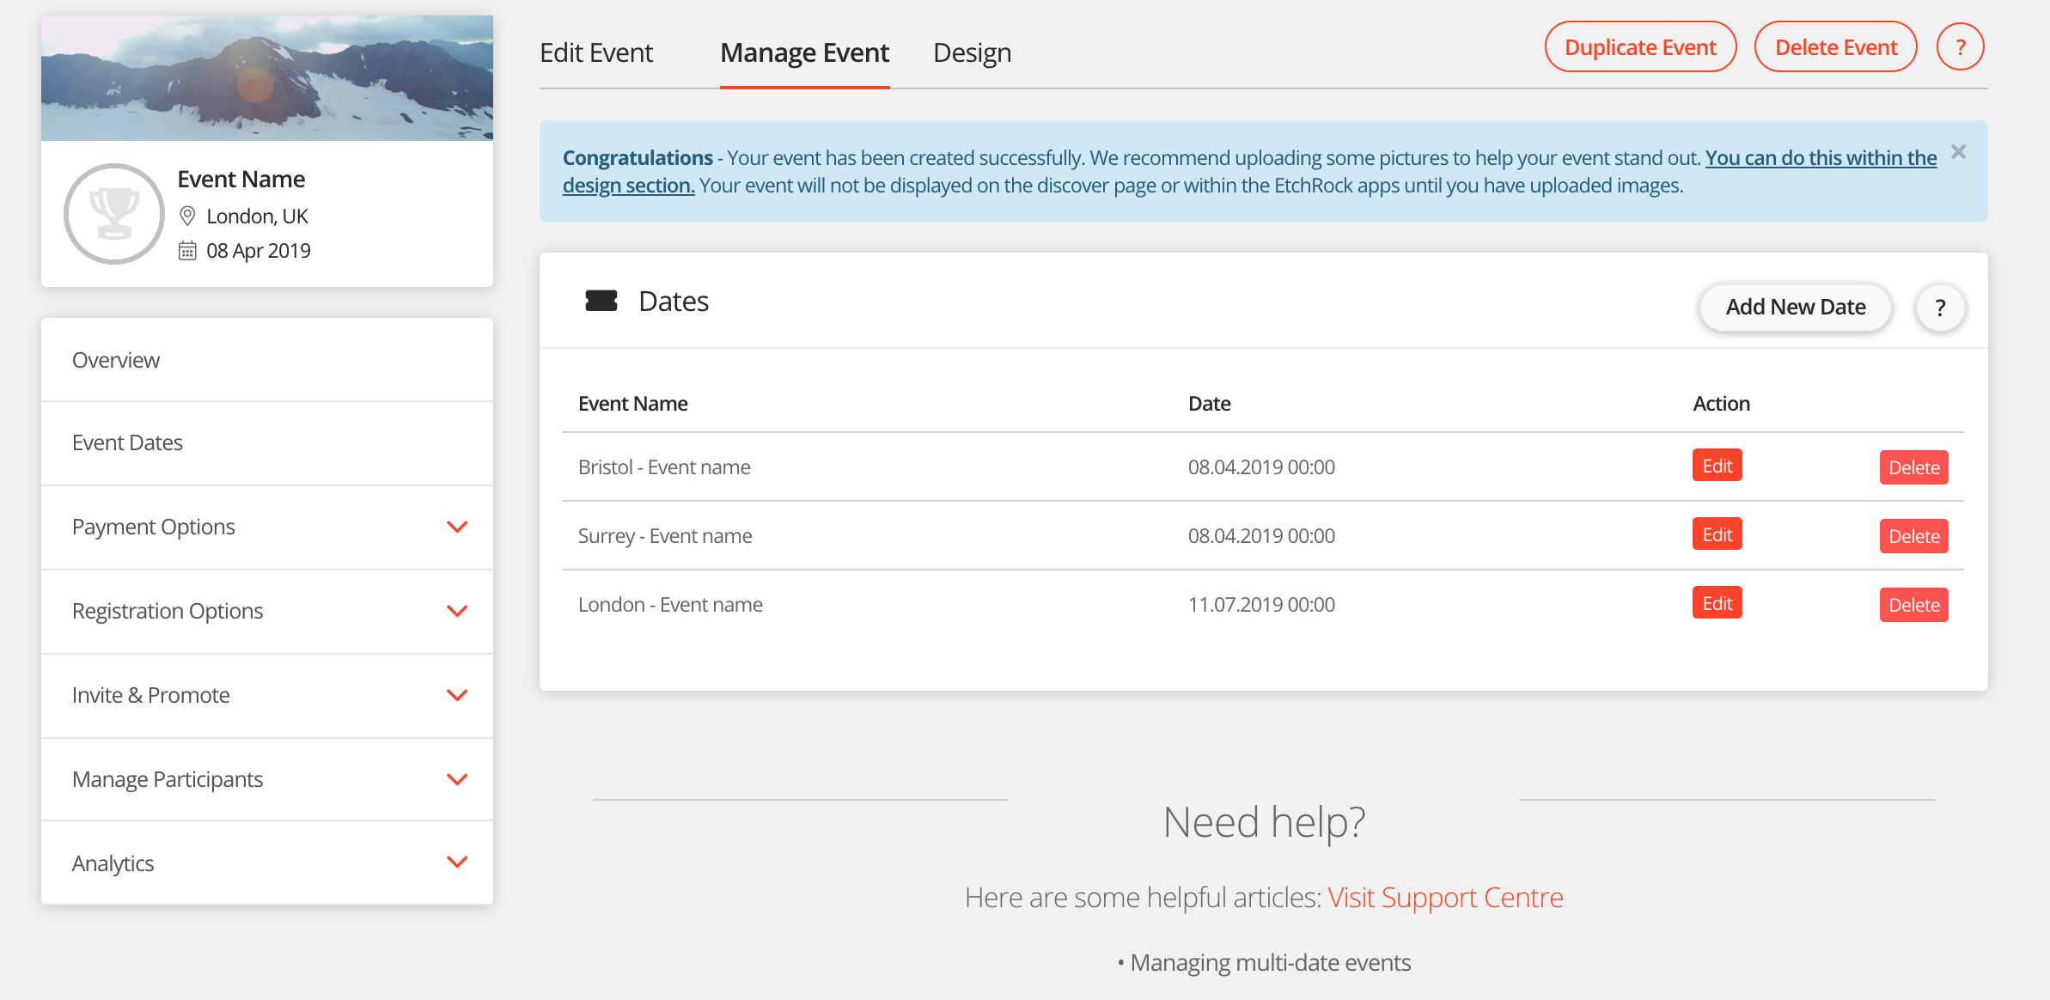Open the top-right help question mark button
2050x1000 pixels.
pos(1960,47)
